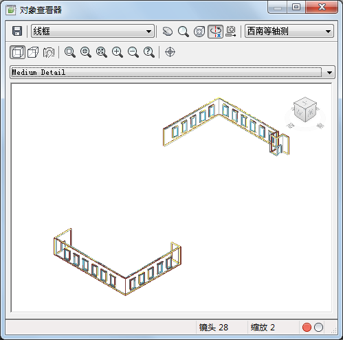Click the crosshair target icon
This screenshot has width=343, height=340.
tap(170, 52)
